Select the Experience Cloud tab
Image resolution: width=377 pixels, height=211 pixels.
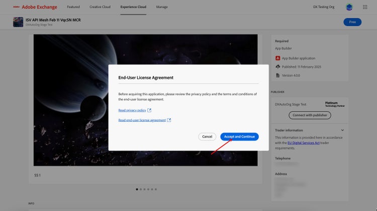click(133, 7)
